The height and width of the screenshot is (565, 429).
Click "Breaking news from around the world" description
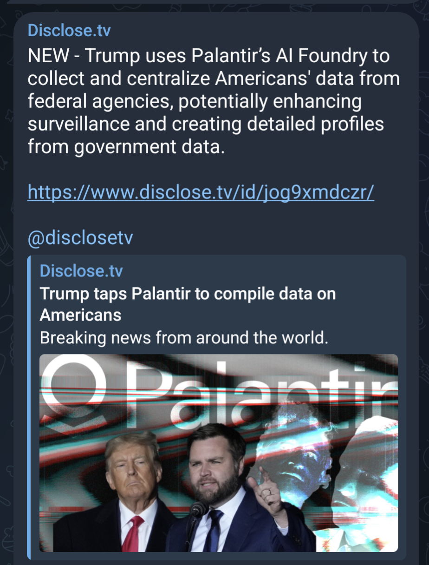pyautogui.click(x=184, y=337)
